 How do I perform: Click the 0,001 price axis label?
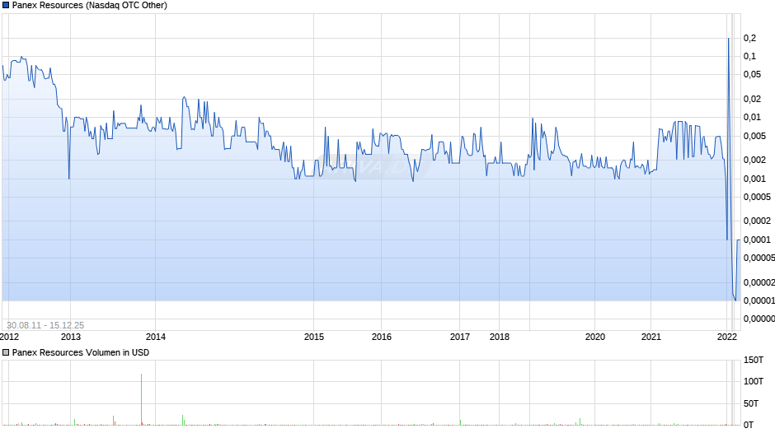(x=754, y=179)
